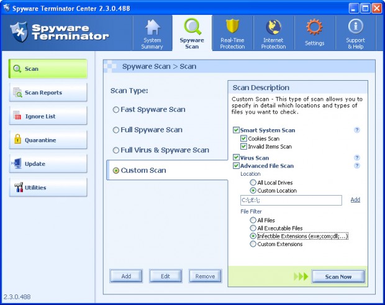Click the title bar application icon
Image resolution: width=385 pixels, height=305 pixels.
(x=7, y=8)
